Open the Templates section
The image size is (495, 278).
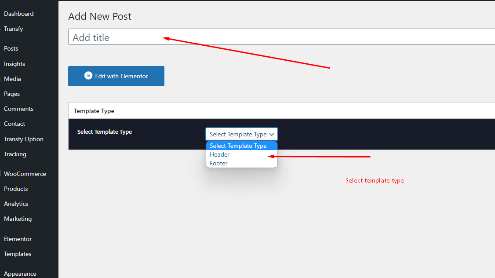(x=18, y=254)
